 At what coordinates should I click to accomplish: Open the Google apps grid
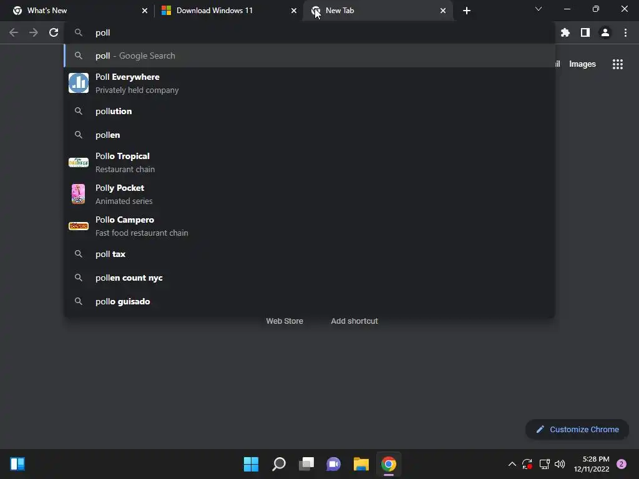(617, 64)
